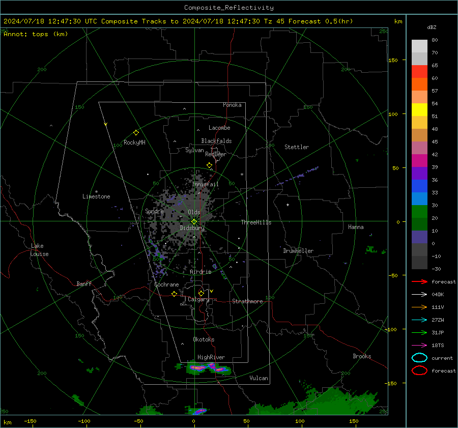Click the Calgary city label
This screenshot has width=458, height=428.
pyautogui.click(x=198, y=299)
